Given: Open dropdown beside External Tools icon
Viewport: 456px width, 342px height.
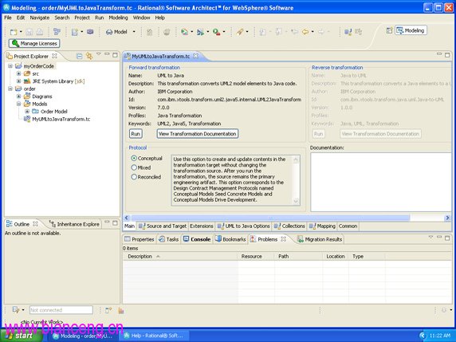Looking at the screenshot, I should click(x=224, y=32).
